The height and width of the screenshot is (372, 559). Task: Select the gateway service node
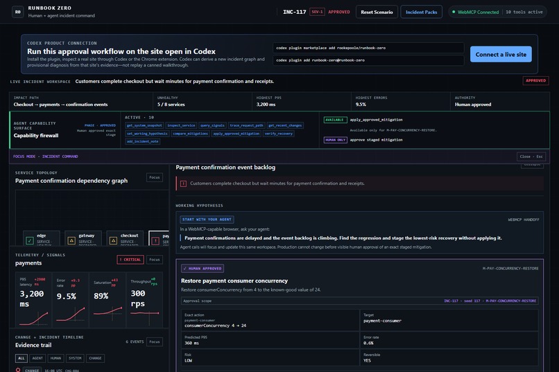tap(83, 238)
